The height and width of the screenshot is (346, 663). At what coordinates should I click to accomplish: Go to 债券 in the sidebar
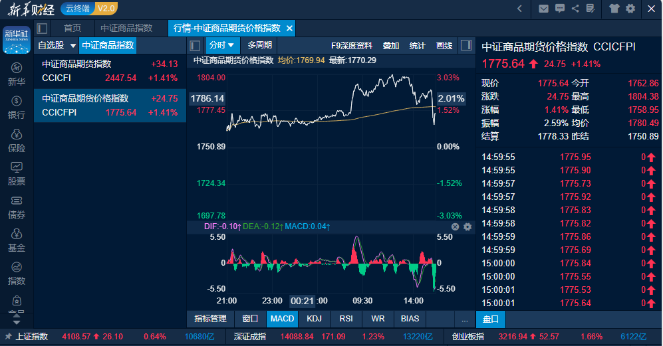(x=17, y=207)
